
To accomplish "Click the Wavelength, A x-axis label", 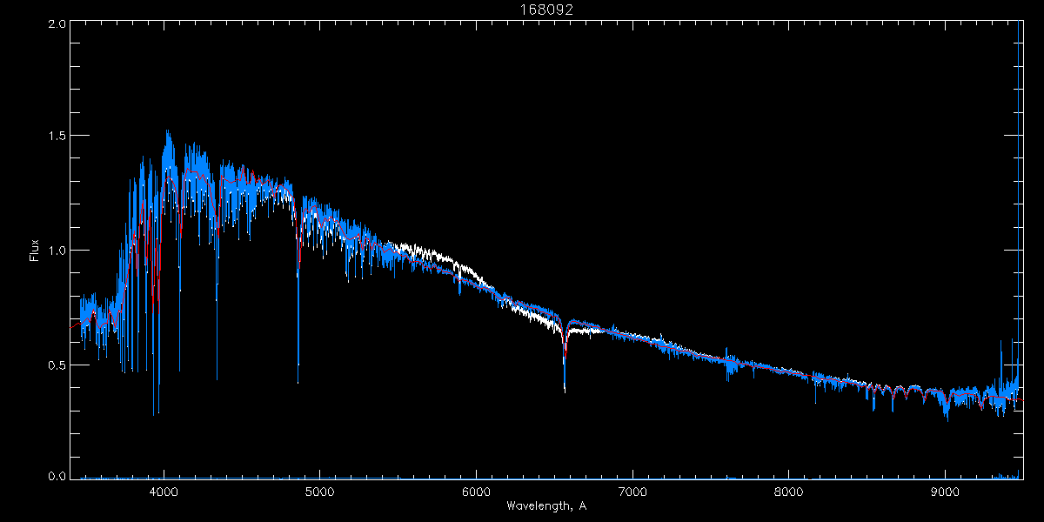I will click(545, 506).
